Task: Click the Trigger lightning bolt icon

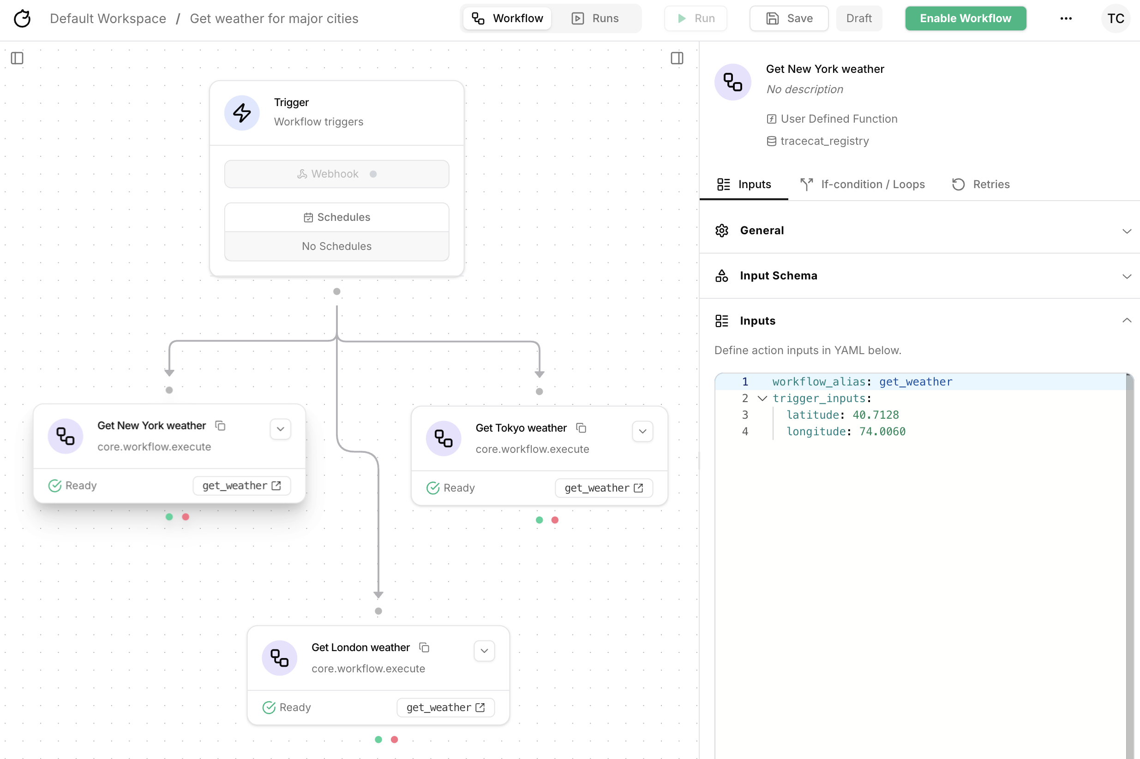Action: (242, 113)
